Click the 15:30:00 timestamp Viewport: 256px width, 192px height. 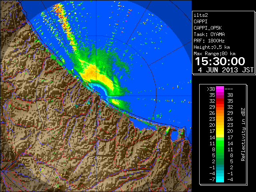point(220,61)
